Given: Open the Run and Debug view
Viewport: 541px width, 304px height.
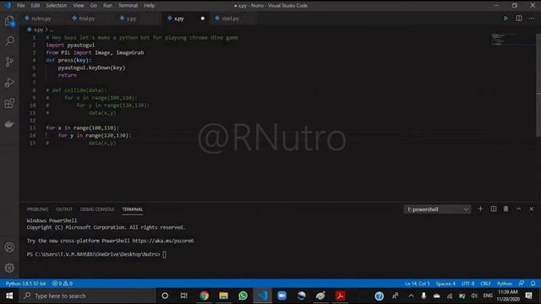Looking at the screenshot, I should click(x=9, y=83).
